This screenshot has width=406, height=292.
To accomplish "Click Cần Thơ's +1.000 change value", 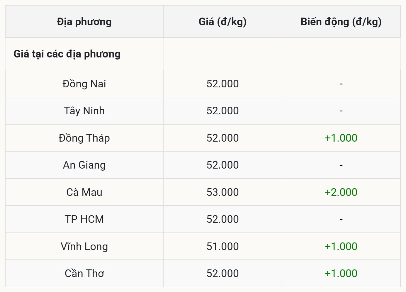I will [x=341, y=274].
